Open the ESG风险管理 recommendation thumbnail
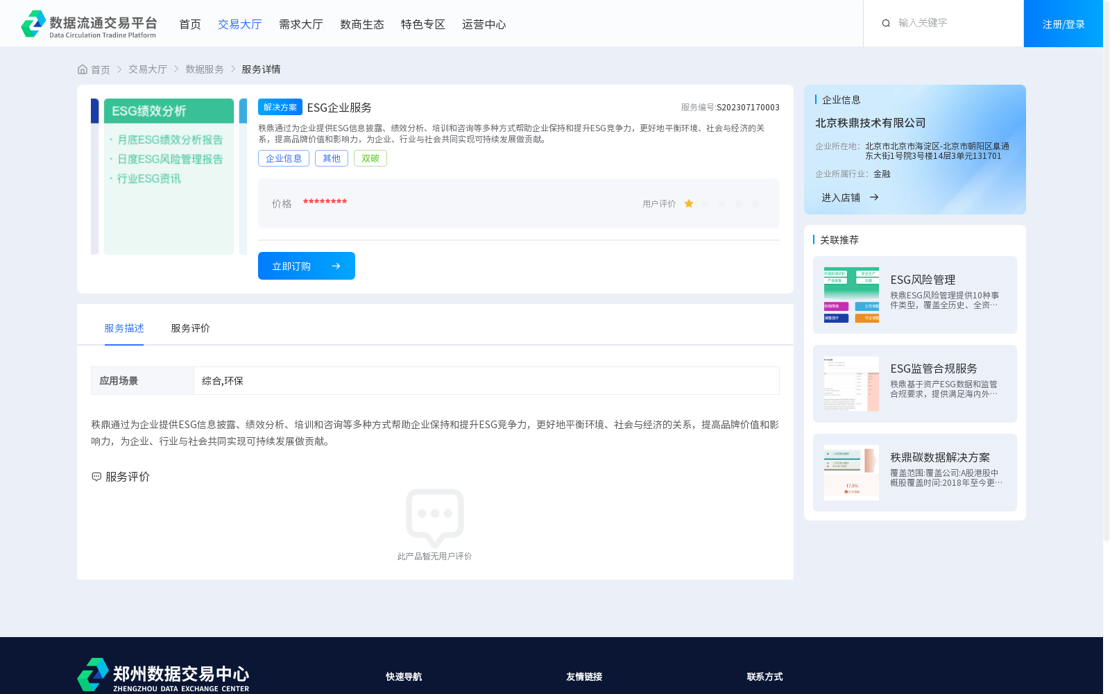1110x694 pixels. [851, 295]
